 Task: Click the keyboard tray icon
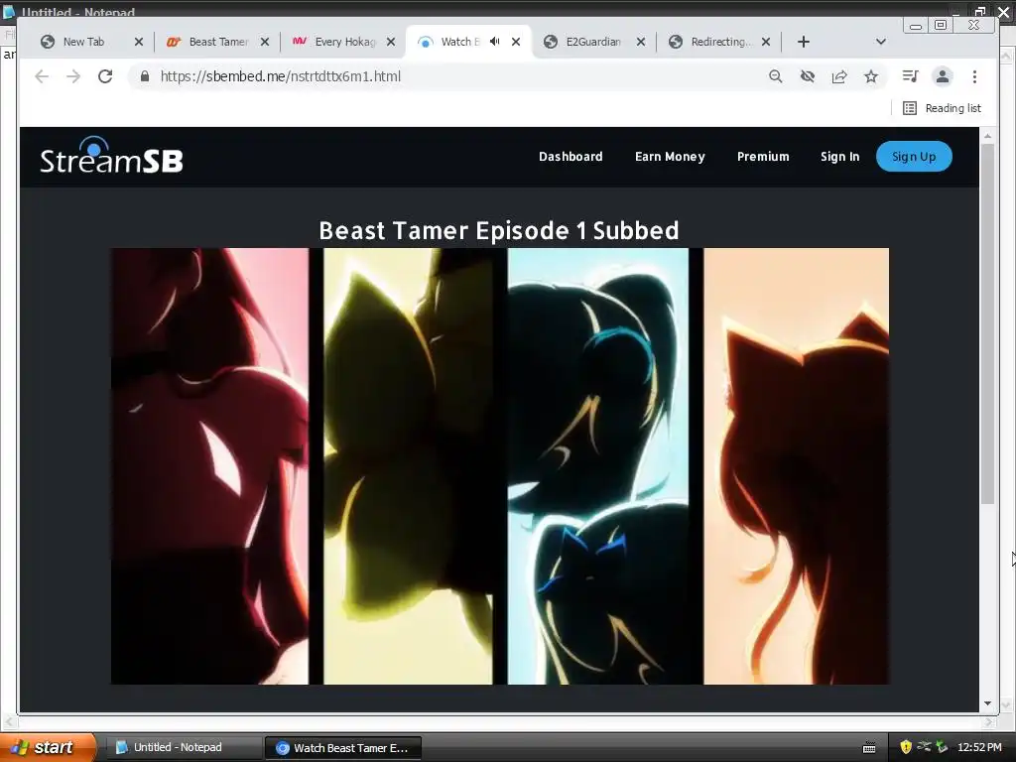point(869,748)
